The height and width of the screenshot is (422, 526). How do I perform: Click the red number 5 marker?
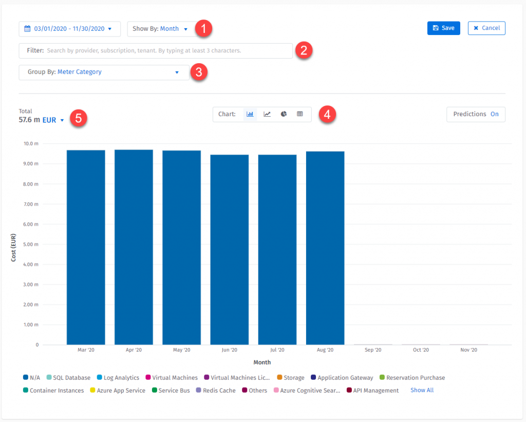(78, 118)
